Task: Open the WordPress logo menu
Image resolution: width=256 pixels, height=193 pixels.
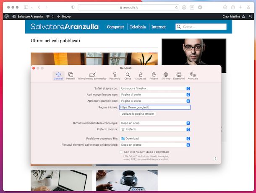Action: (7, 16)
